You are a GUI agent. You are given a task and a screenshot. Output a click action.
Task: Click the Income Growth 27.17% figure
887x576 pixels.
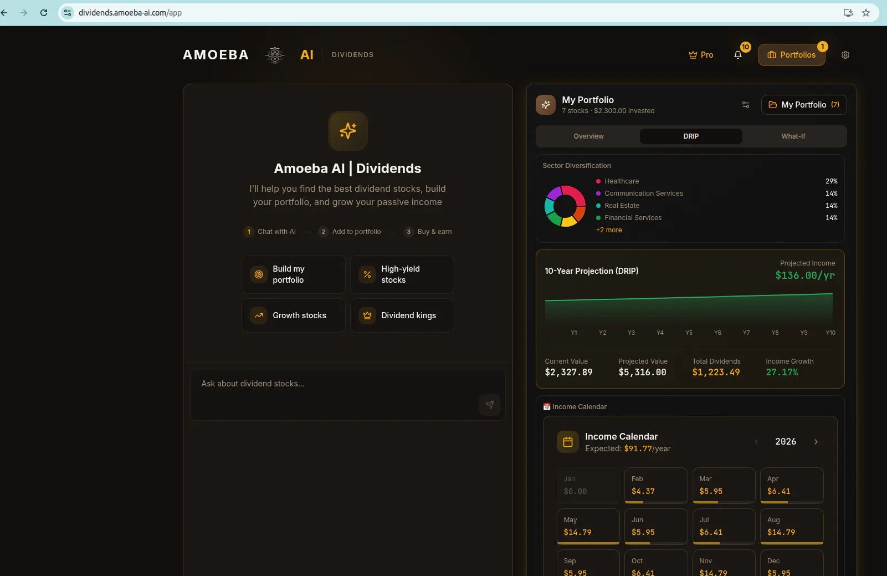coord(782,373)
